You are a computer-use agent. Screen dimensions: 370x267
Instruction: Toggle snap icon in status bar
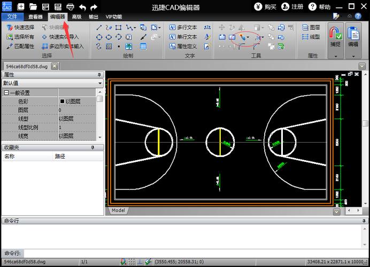pyautogui.click(x=123, y=262)
